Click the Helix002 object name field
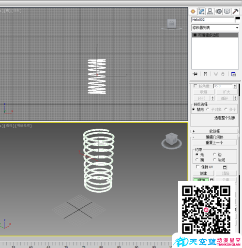 coord(213,20)
